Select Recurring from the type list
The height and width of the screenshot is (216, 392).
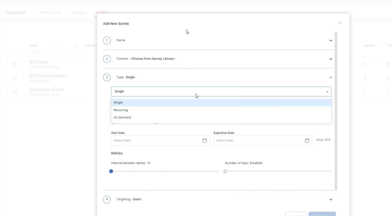(121, 110)
